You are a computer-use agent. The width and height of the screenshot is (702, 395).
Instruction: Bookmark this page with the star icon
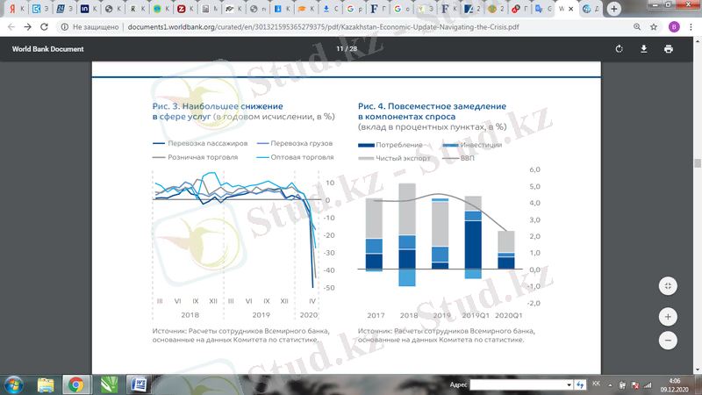654,27
